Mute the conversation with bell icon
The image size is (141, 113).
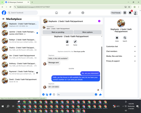[117, 38]
